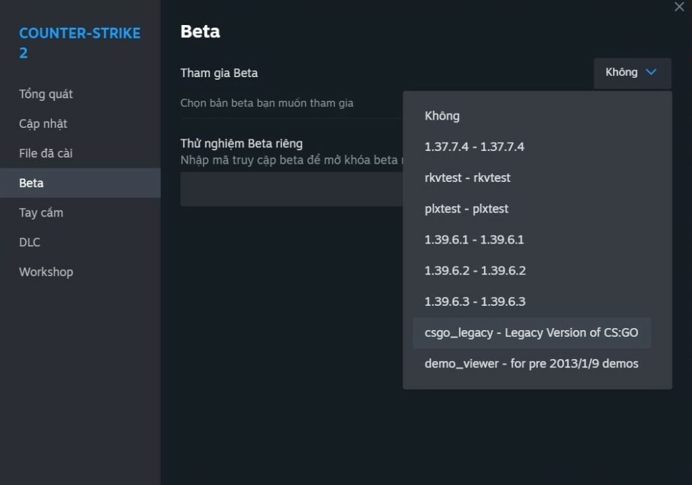Switch to the Workshop tab
Screen dimensions: 692x485
coord(46,272)
